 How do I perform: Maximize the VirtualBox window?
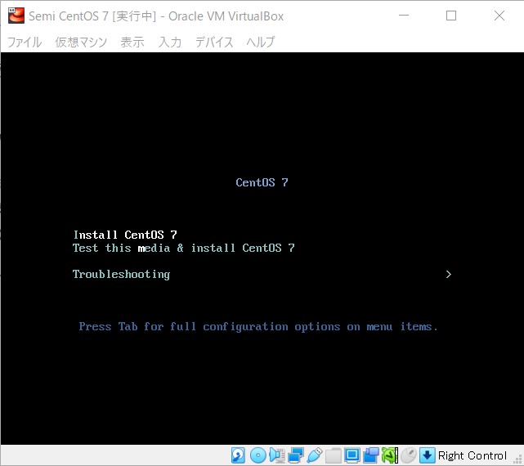(451, 16)
